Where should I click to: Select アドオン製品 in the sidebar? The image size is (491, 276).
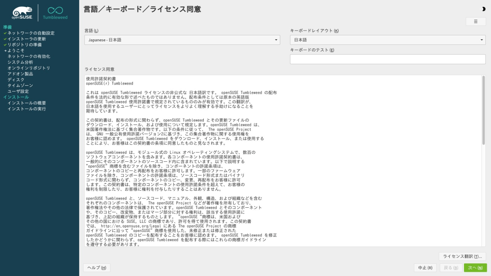coord(20,74)
